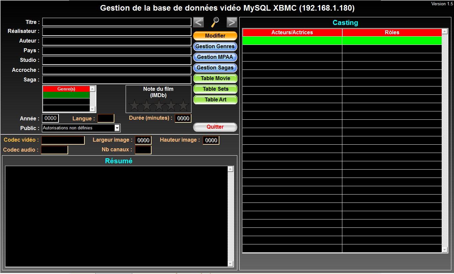This screenshot has height=274, width=454.
Task: Click the Note du film (IMDb) label
Action: [x=158, y=92]
